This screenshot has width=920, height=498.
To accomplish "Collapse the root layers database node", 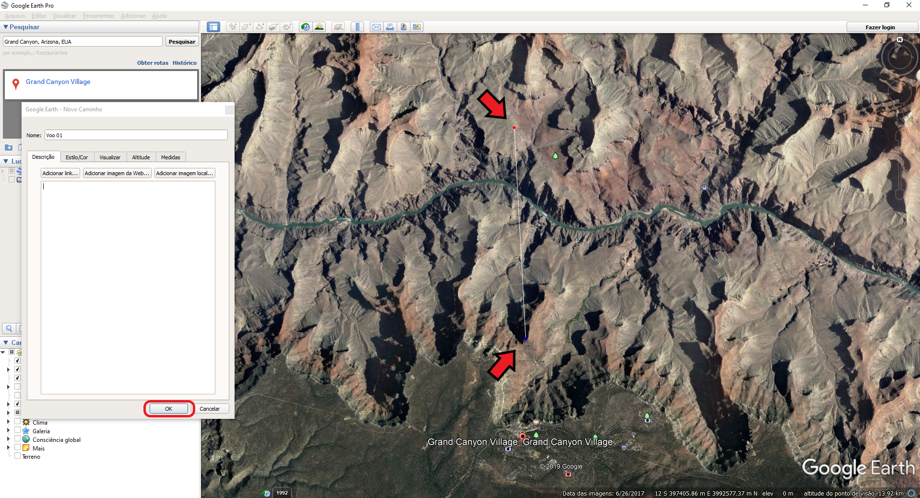I will (3, 352).
